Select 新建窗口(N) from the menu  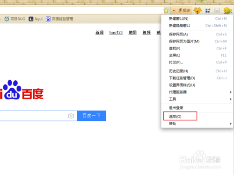click(197, 19)
